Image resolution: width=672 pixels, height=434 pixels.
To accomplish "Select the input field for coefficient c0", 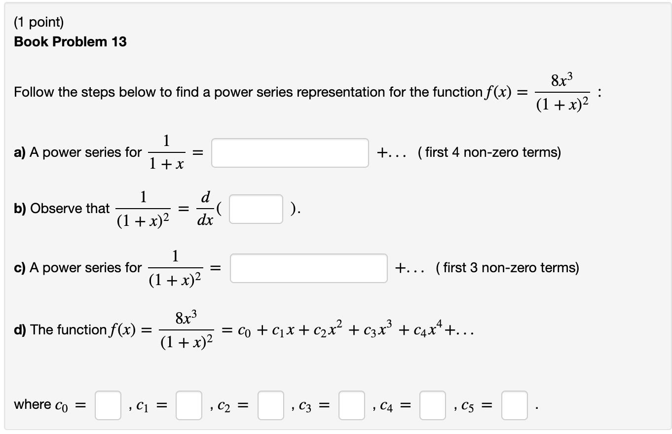I will click(108, 406).
